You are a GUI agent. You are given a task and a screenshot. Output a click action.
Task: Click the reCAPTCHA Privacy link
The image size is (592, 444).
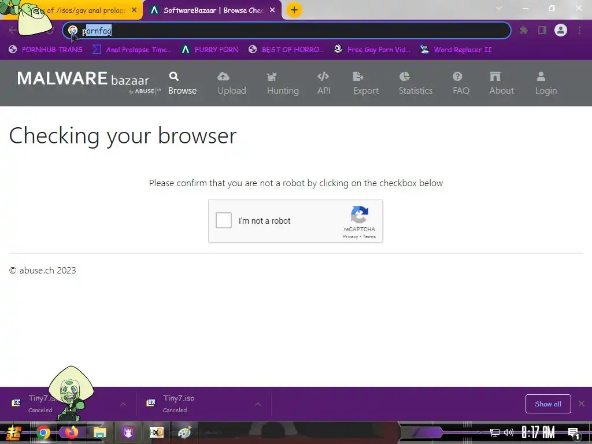click(350, 236)
